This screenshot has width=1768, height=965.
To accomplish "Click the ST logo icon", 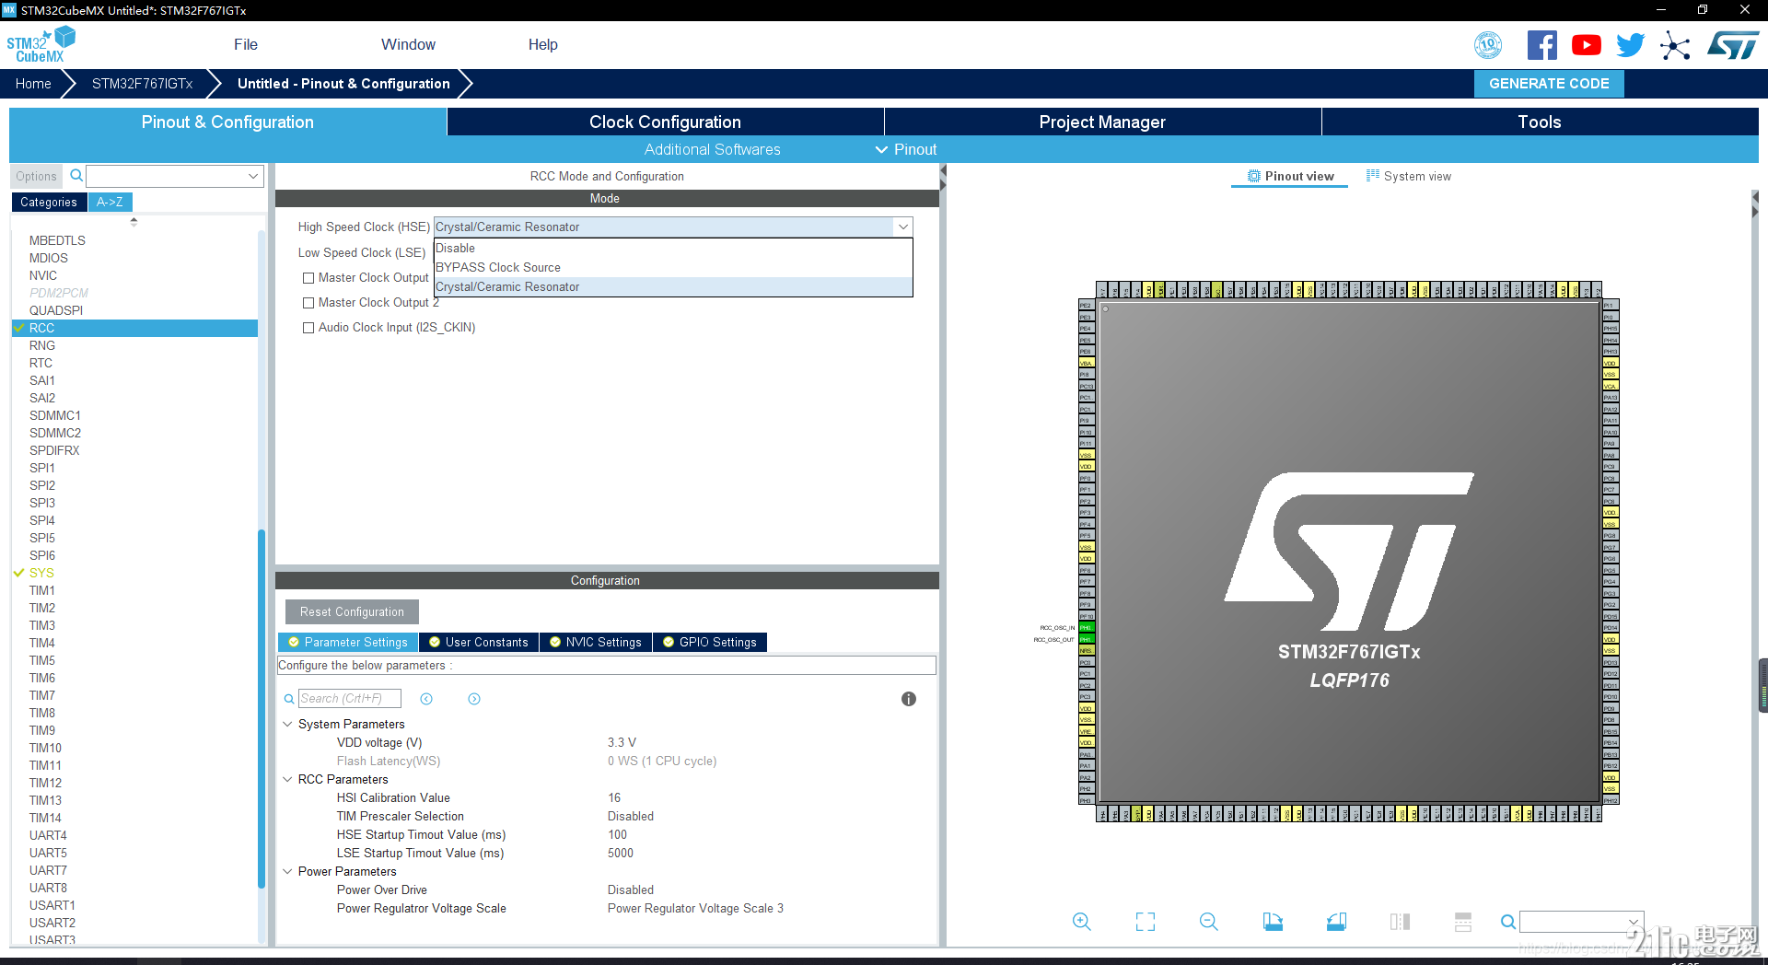I will [x=1733, y=45].
